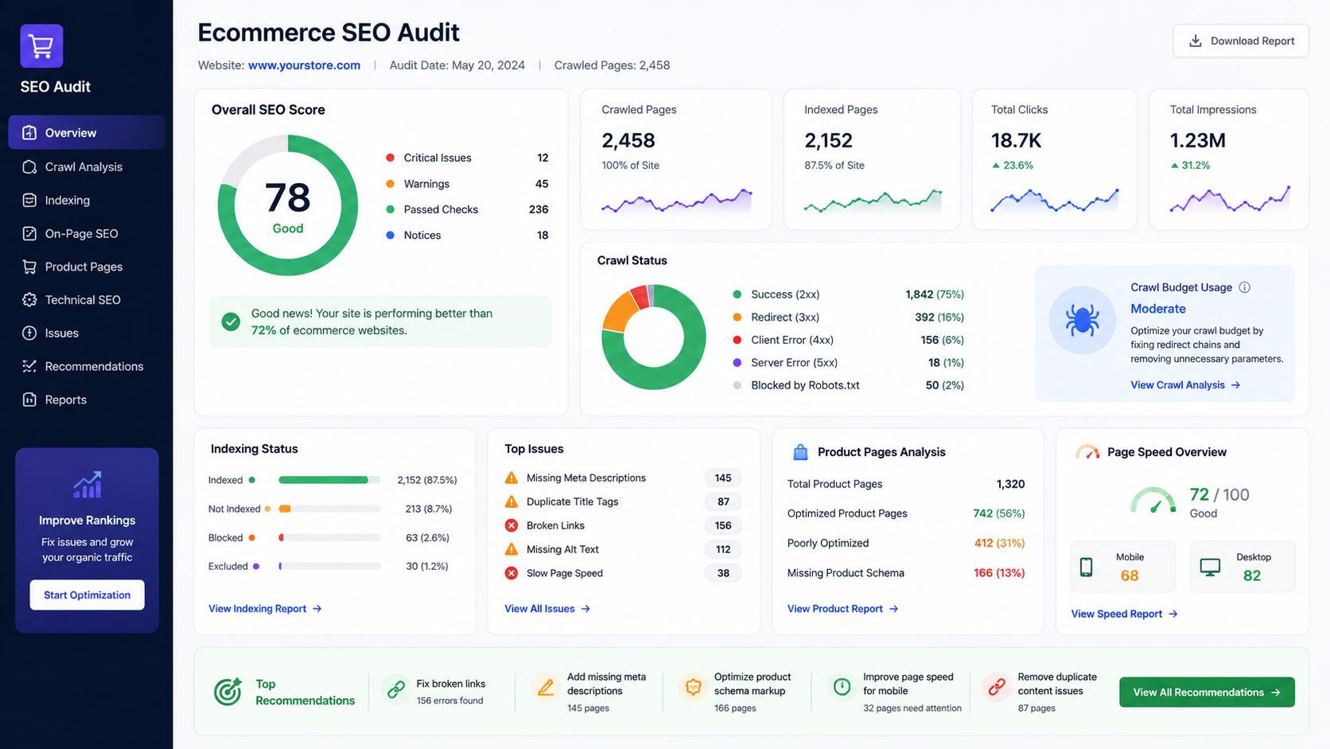Open the View Indexing Report link
Image resolution: width=1330 pixels, height=749 pixels.
(265, 609)
